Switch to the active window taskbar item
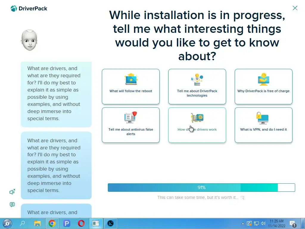305x229 pixels. (96, 223)
